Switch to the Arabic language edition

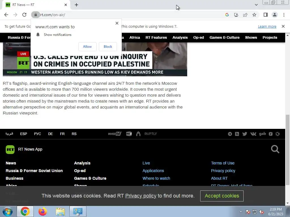9,134
